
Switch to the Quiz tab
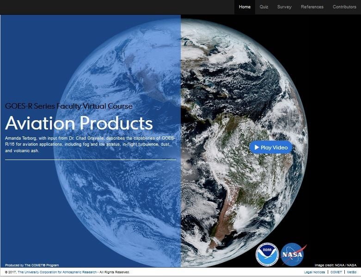264,7
